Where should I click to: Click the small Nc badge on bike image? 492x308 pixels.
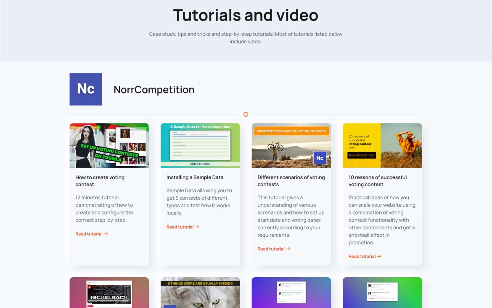[320, 158]
